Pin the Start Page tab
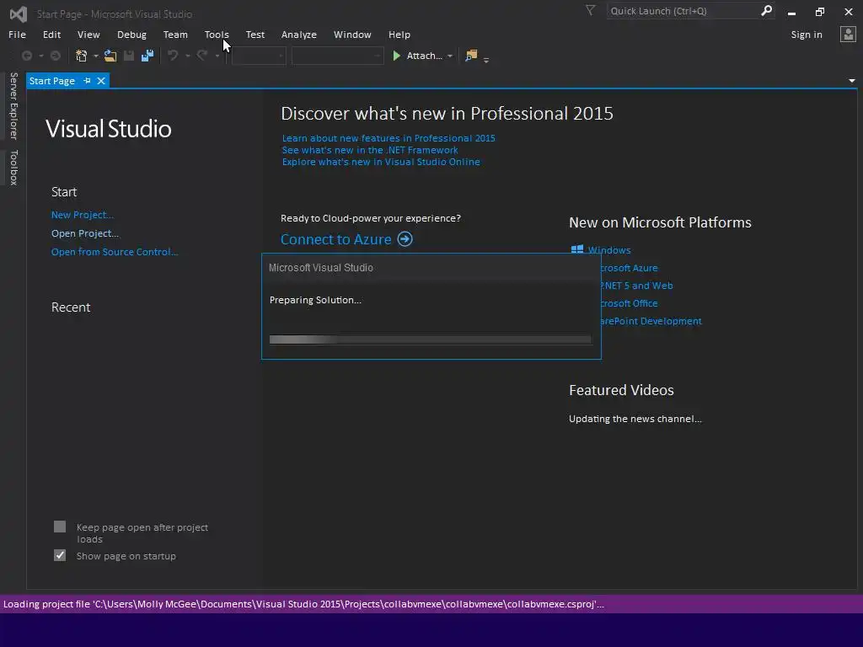863x647 pixels. point(87,81)
